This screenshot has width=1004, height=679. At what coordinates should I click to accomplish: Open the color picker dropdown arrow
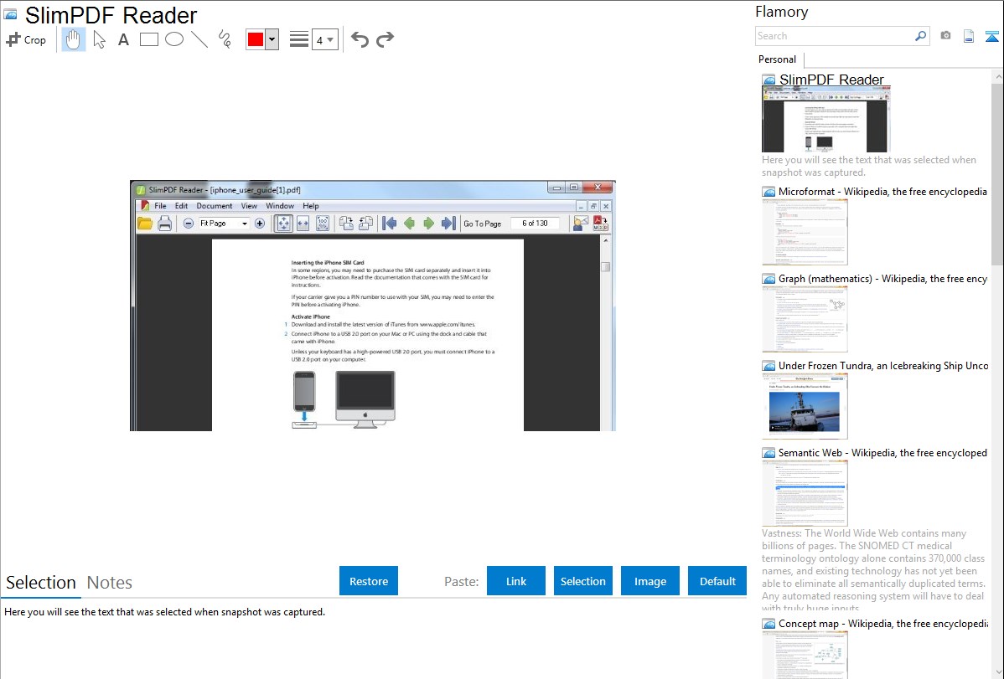[x=272, y=39]
